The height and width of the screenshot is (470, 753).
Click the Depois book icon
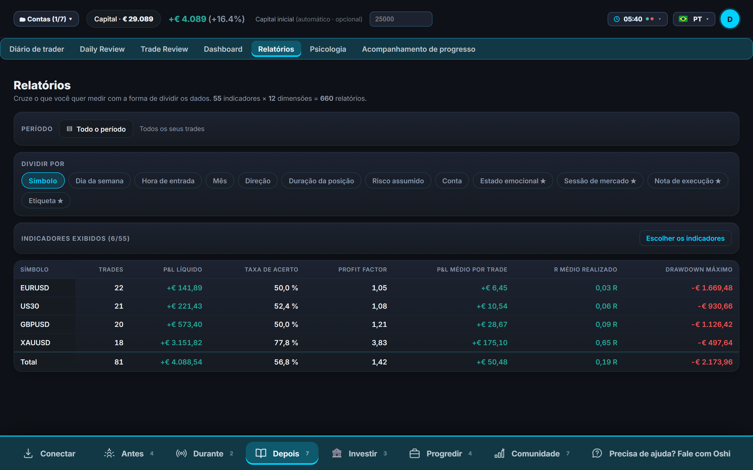click(261, 453)
